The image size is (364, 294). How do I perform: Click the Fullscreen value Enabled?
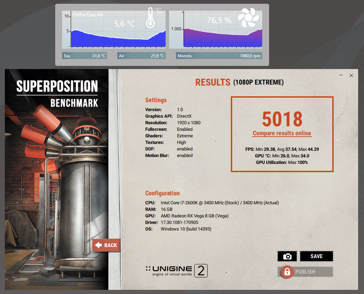point(185,129)
